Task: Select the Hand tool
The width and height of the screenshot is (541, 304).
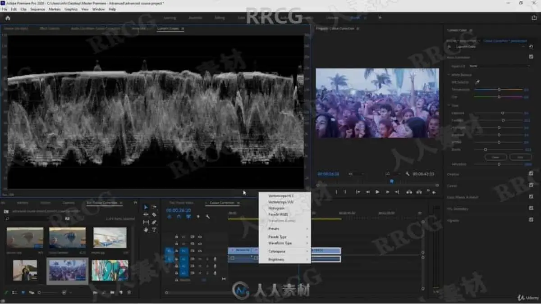Action: [146, 230]
